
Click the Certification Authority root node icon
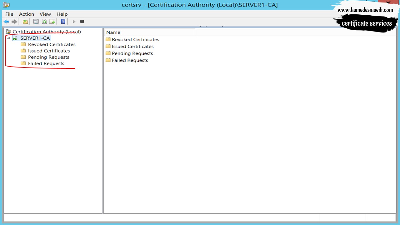click(8, 32)
